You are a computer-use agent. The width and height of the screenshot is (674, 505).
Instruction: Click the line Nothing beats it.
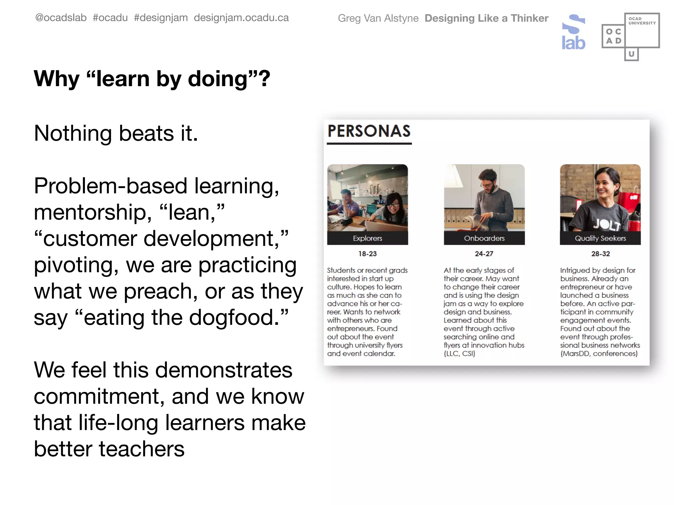point(116,133)
